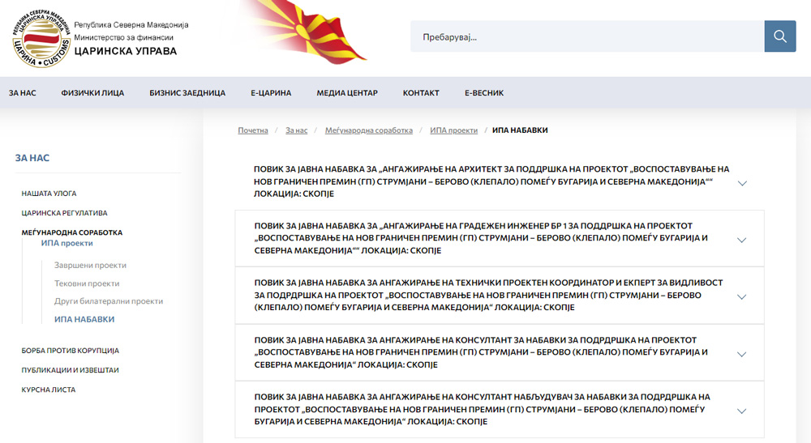Open the ФИЗИЧКИ ЛИЦА menu
Screen dimensions: 811x443
coord(92,93)
